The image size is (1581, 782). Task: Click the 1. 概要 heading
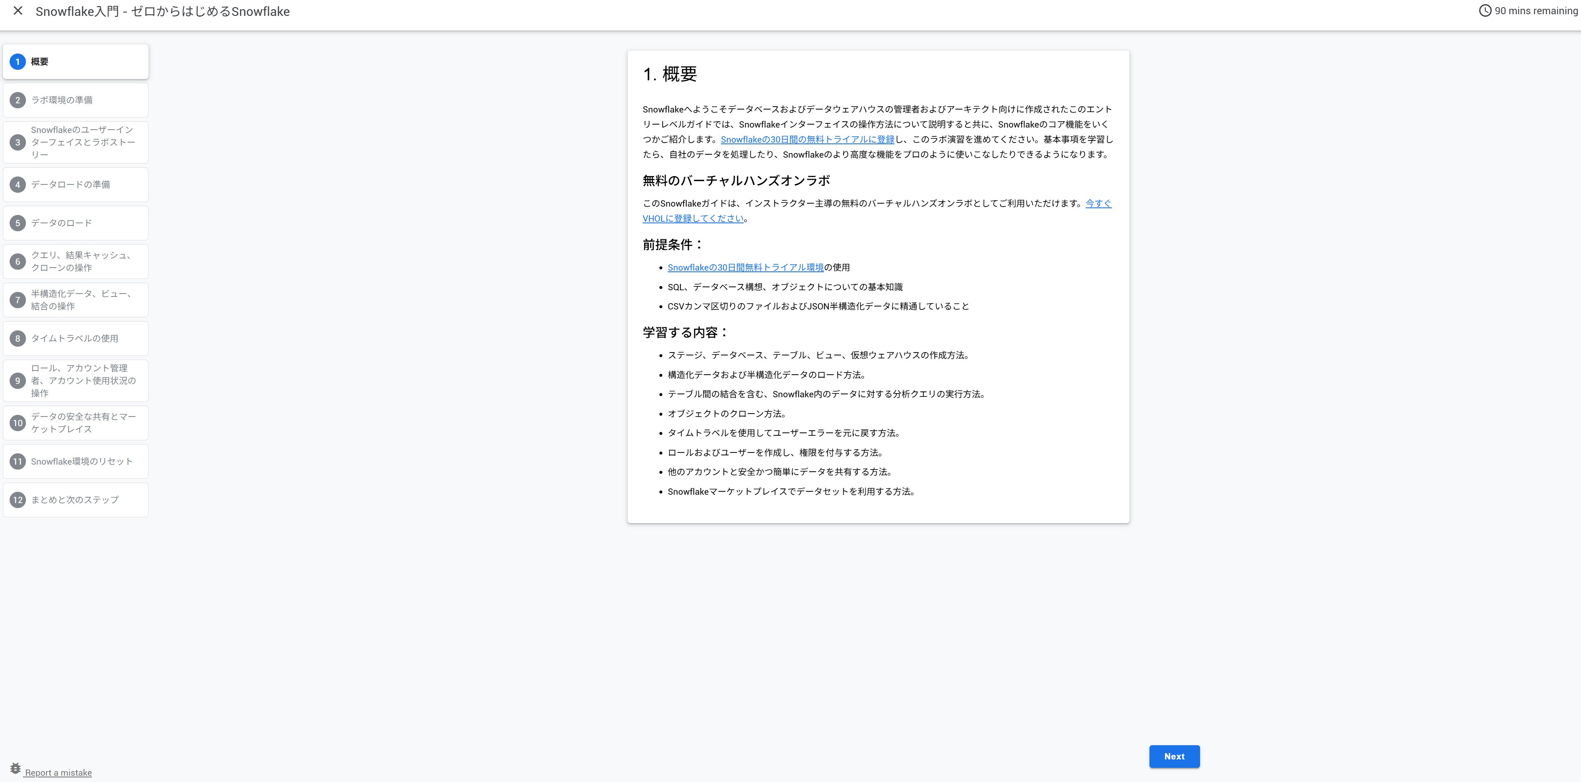pos(669,74)
